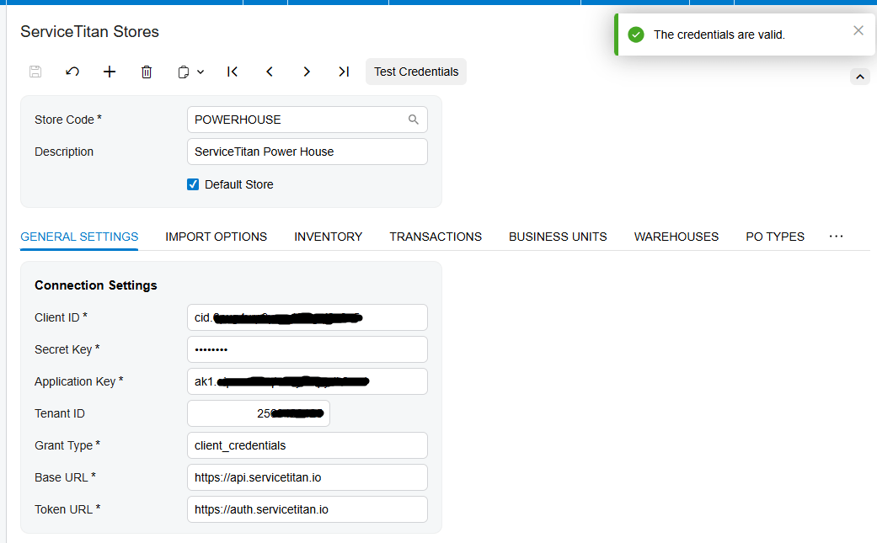Open Store Code lookup magnifier
The width and height of the screenshot is (877, 543).
pos(414,120)
